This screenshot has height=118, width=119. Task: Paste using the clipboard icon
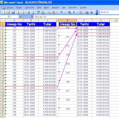54,12
